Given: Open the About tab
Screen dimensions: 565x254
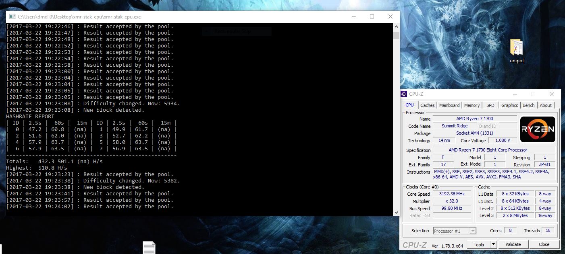Looking at the screenshot, I should 546,105.
